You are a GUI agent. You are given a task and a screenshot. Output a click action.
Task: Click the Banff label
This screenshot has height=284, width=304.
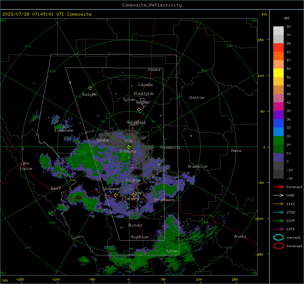56,188
